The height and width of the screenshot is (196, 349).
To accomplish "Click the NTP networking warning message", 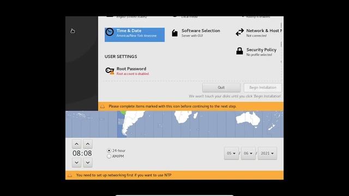I will tap(124, 175).
